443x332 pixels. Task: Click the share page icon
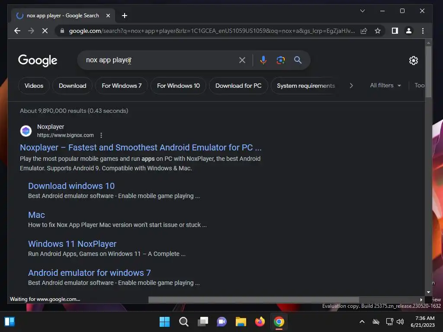[x=364, y=31]
